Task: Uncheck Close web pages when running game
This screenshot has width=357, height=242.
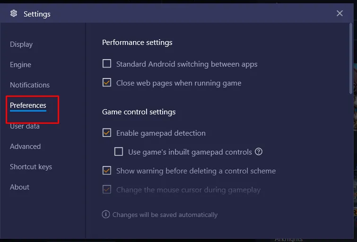Action: point(107,83)
